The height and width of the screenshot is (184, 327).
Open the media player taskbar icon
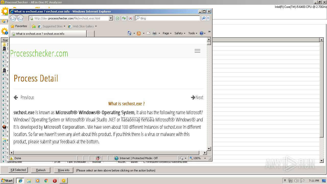pyautogui.click(x=38, y=181)
